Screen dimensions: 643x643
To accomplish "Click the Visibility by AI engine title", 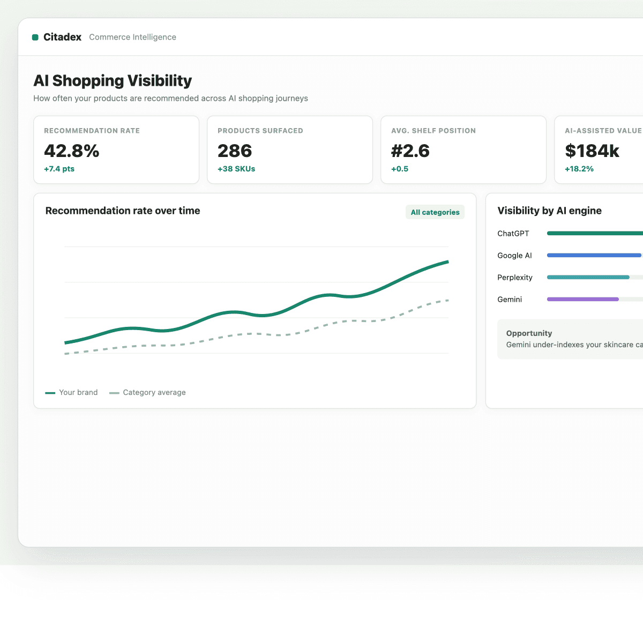I will [549, 211].
